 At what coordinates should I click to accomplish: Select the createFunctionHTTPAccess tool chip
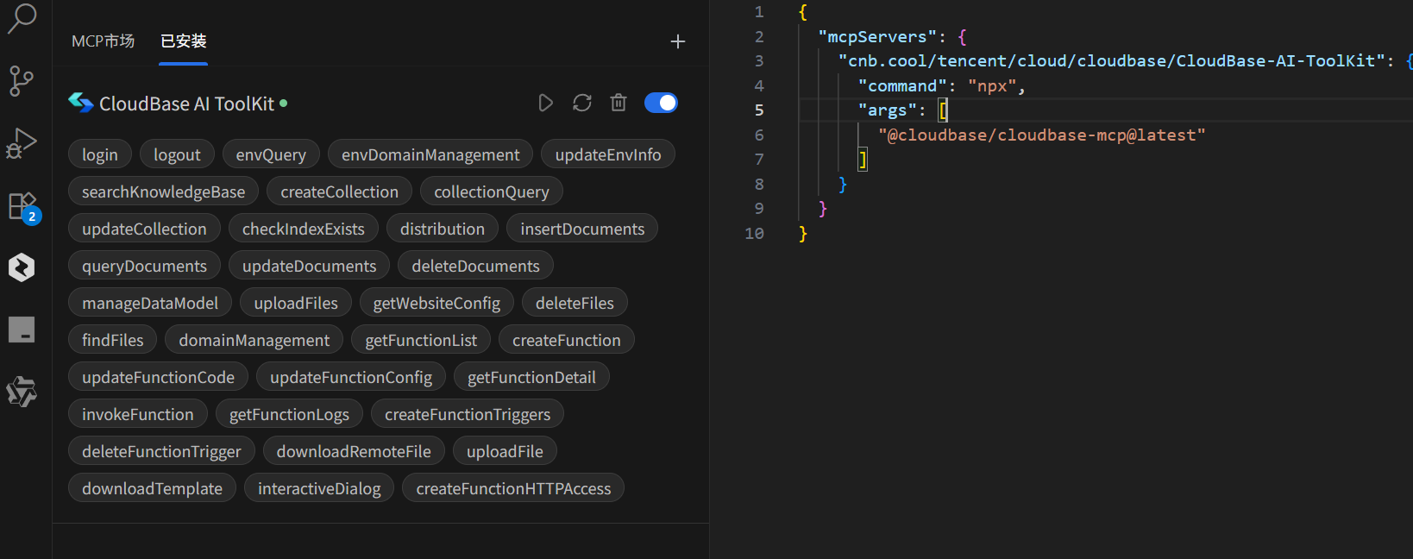coord(513,488)
